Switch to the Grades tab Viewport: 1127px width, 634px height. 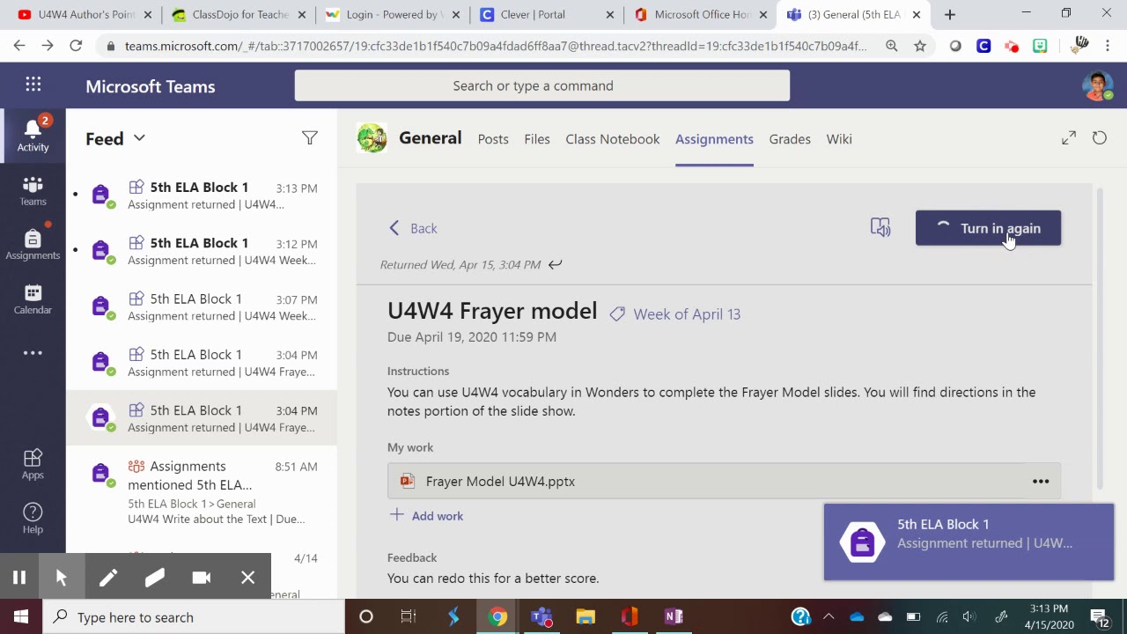(x=790, y=139)
